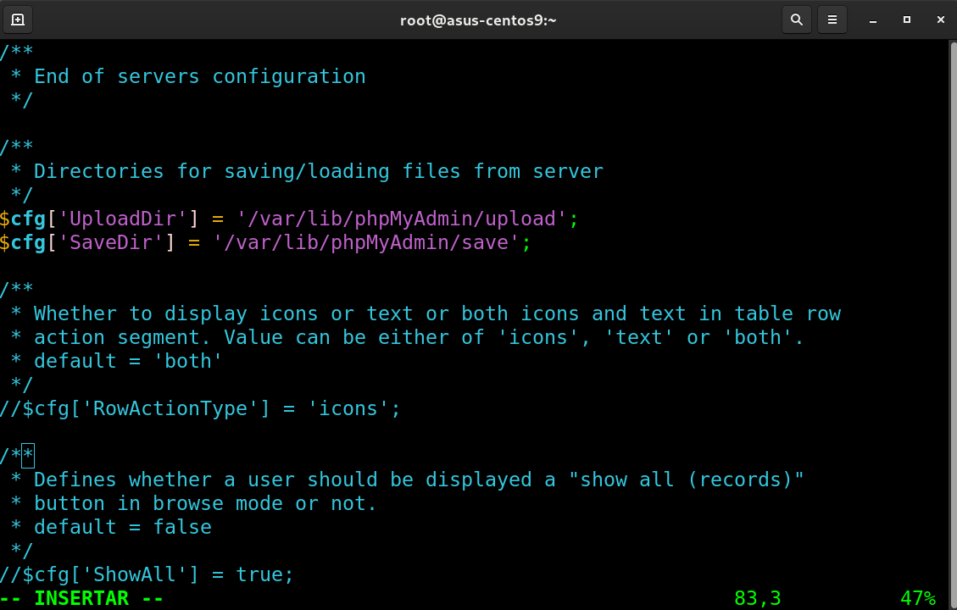Place cursor on the SaveDir config line
Viewport: 957px width, 610px height.
point(265,243)
